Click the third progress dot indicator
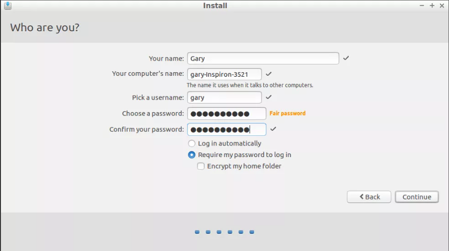Viewport: 449px width, 251px height. tap(219, 232)
